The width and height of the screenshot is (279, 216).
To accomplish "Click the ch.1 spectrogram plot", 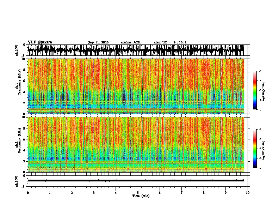I will [136, 86].
